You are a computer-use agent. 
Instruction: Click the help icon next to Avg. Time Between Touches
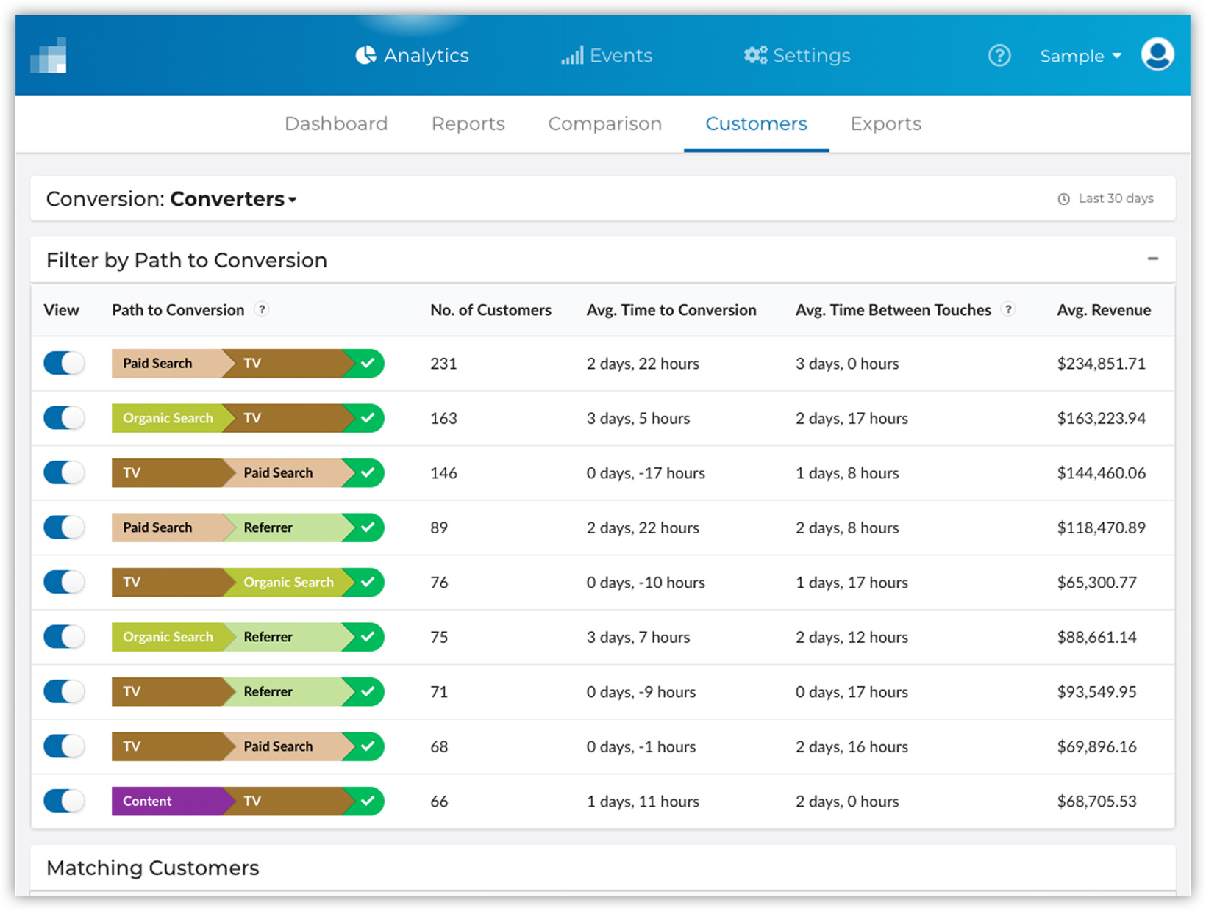point(1009,309)
